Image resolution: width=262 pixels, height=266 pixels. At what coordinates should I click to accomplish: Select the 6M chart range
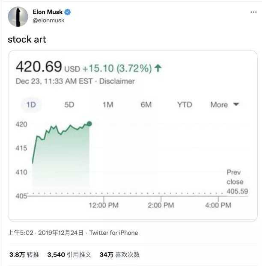(x=146, y=105)
